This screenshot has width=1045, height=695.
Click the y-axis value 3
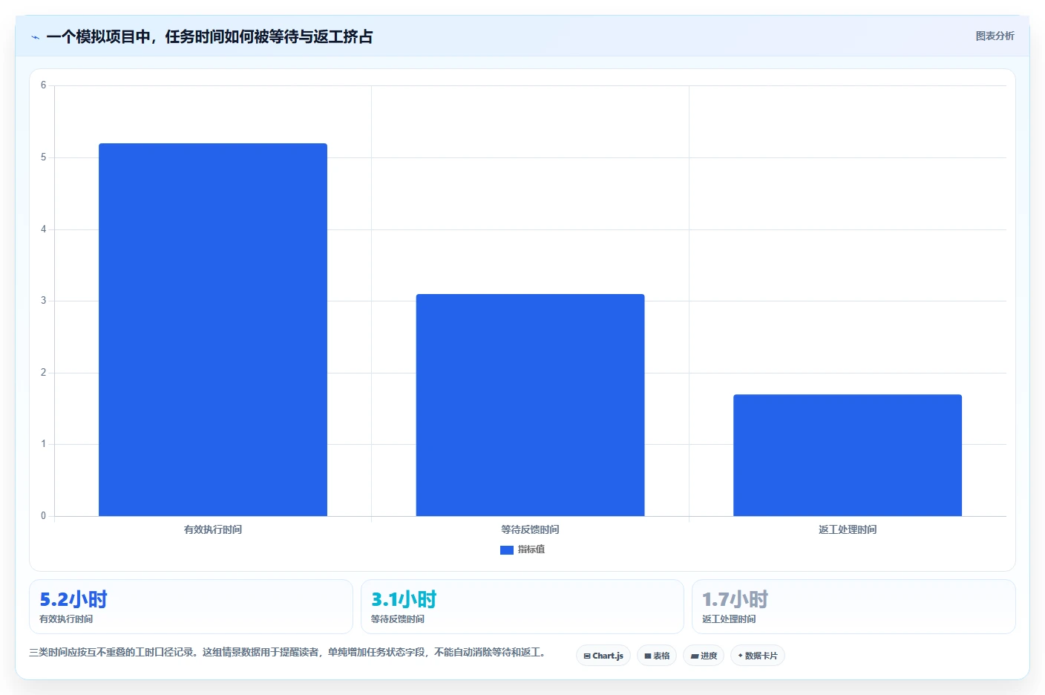pyautogui.click(x=43, y=301)
